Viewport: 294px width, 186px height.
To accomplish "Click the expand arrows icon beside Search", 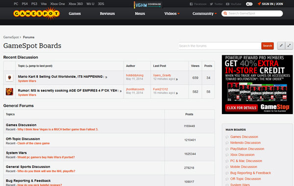I will click(289, 46).
